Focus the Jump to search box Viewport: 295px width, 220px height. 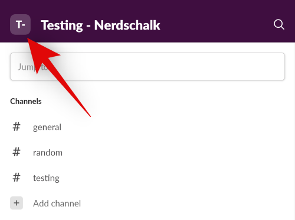coord(147,67)
